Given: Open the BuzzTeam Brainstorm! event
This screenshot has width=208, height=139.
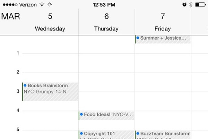Looking at the screenshot, I should tap(163, 135).
